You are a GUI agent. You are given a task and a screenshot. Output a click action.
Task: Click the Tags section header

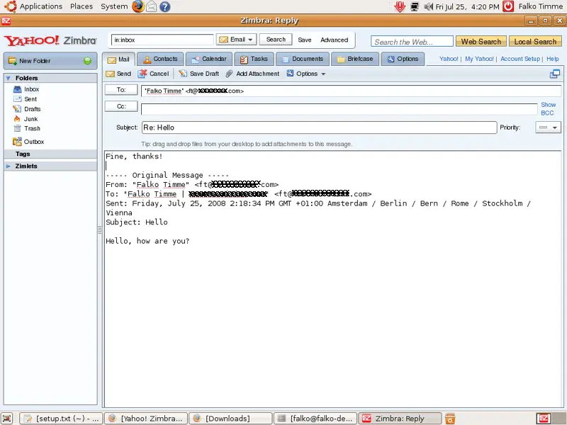pos(50,154)
